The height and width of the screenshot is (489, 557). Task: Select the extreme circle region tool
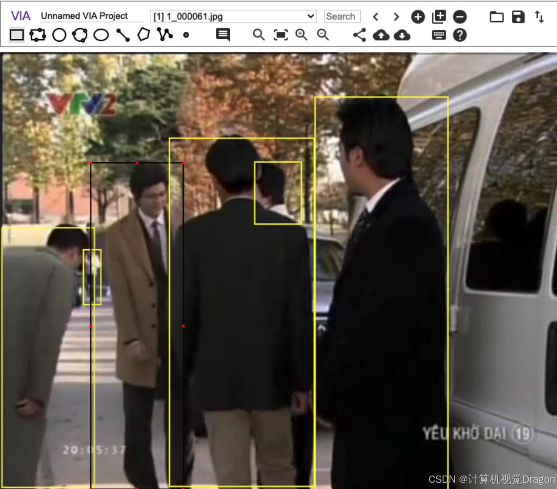coord(80,35)
